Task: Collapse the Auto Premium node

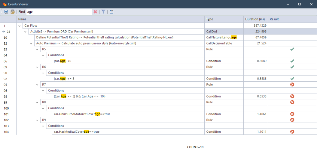Action: point(31,43)
